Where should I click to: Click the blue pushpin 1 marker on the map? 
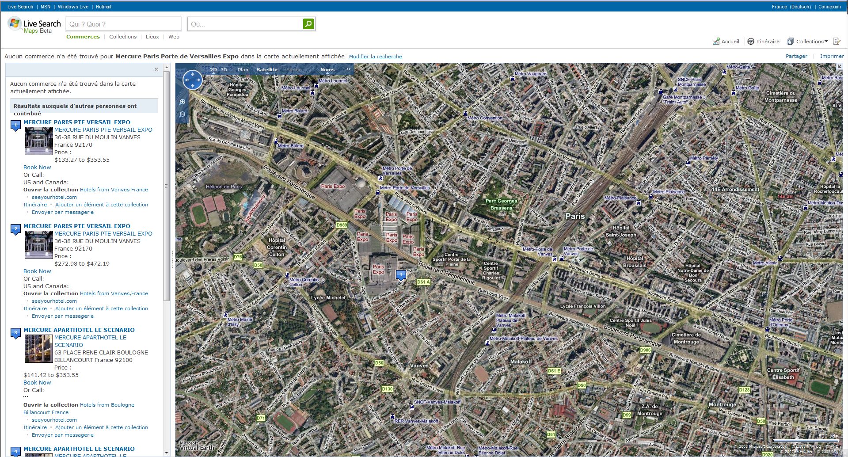coord(401,275)
